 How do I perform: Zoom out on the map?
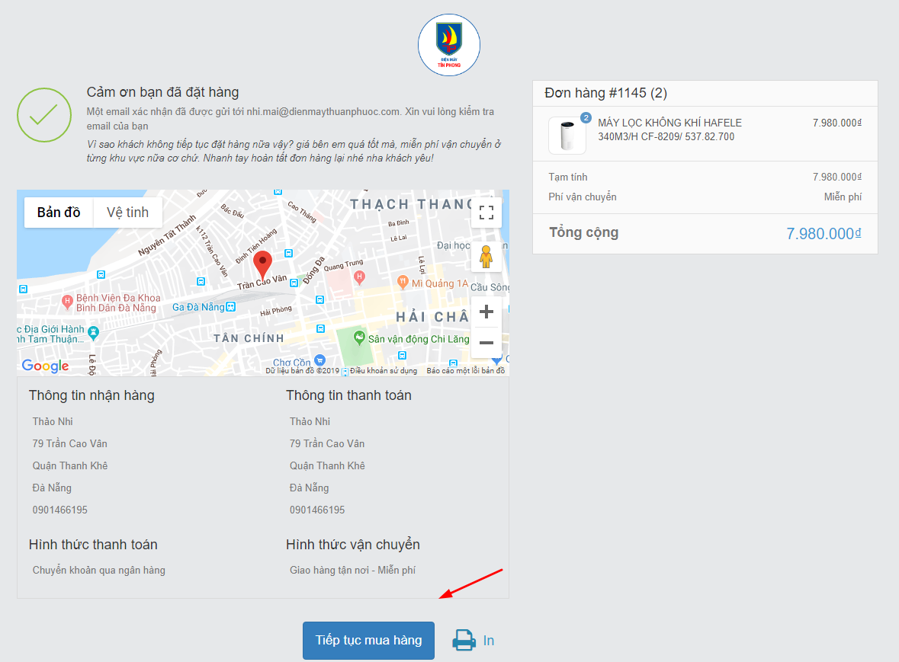click(x=486, y=342)
